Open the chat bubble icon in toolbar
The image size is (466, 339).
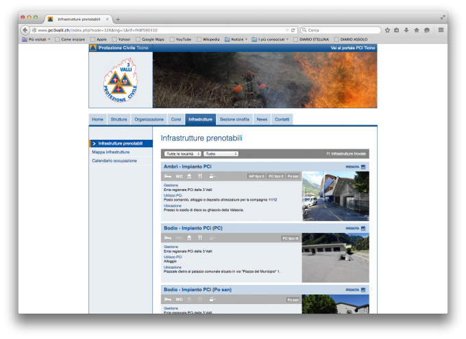[x=427, y=30]
